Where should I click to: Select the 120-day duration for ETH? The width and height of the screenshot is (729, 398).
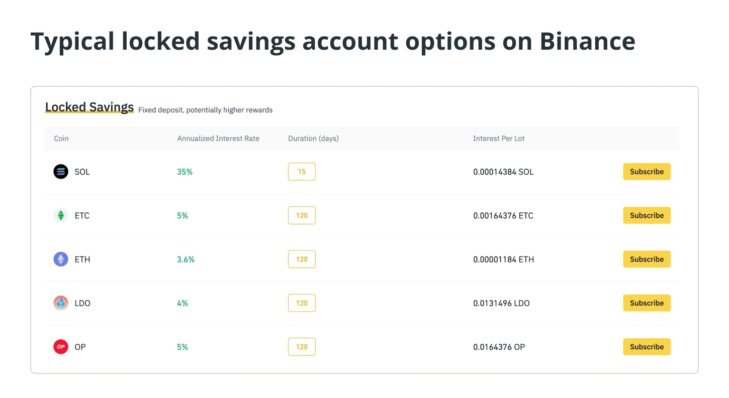[302, 259]
